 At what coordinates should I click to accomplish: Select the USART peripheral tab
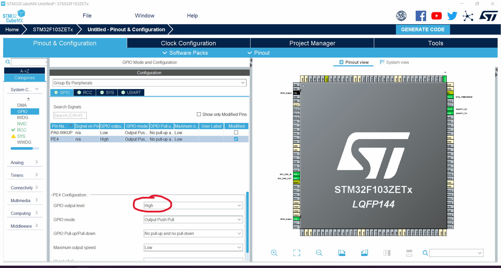pyautogui.click(x=131, y=92)
